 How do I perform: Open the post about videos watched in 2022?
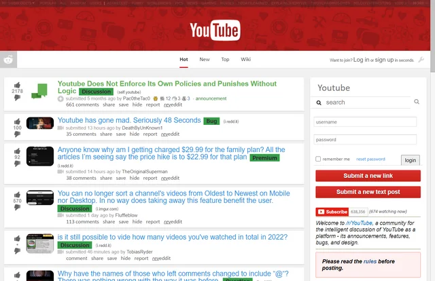click(x=173, y=237)
